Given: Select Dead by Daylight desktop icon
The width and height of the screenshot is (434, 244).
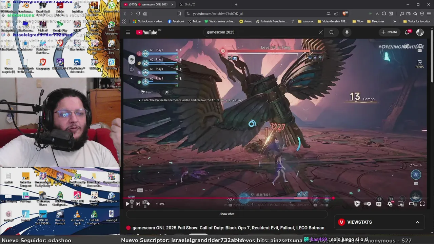Looking at the screenshot, I should coord(60,218).
